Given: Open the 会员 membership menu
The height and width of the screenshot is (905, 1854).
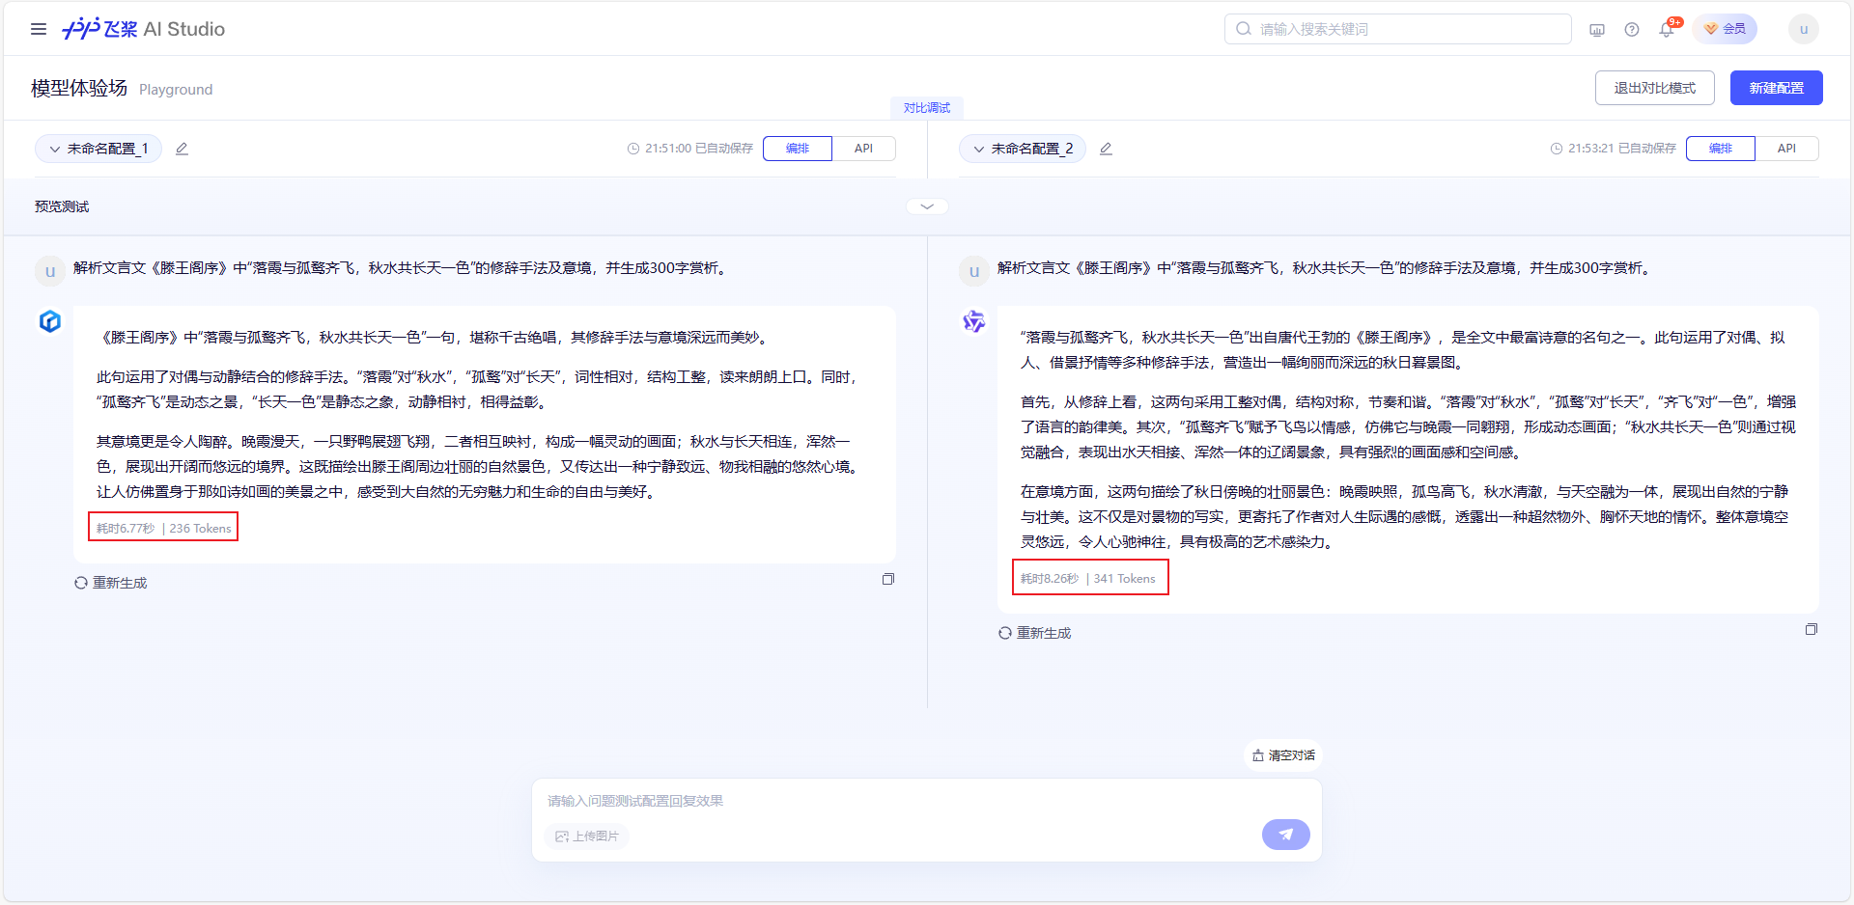Looking at the screenshot, I should [1726, 29].
